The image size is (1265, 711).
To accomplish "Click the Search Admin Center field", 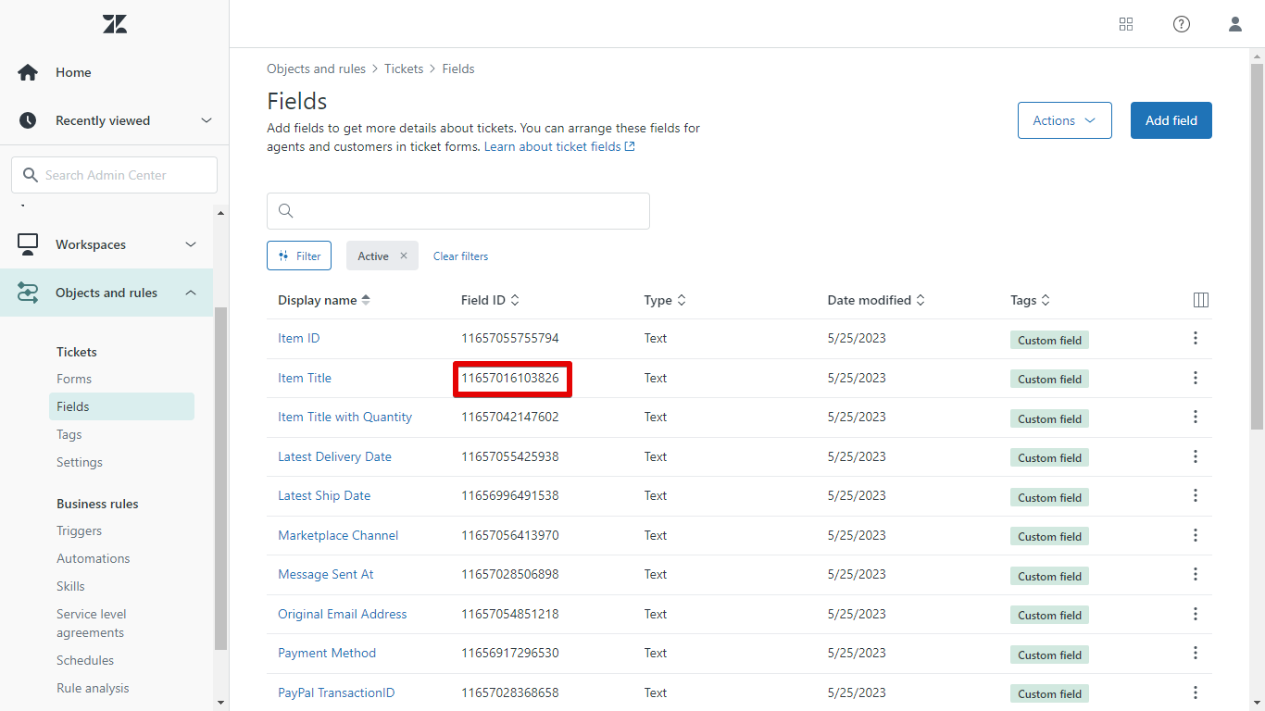I will pos(115,175).
